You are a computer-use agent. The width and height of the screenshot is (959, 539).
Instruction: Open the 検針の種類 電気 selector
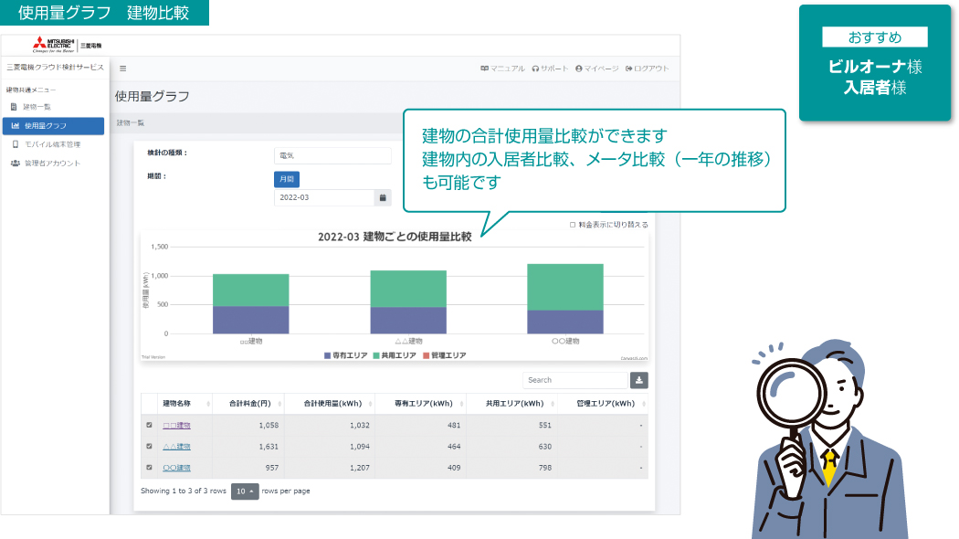pyautogui.click(x=332, y=156)
